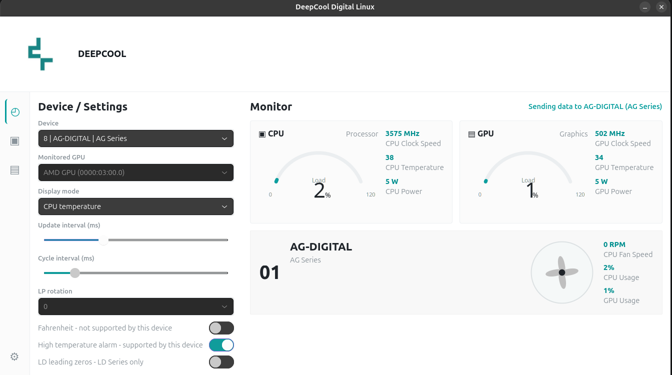Screen dimensions: 672x375
Task: Click the GPU Temperature label
Action: click(x=624, y=167)
